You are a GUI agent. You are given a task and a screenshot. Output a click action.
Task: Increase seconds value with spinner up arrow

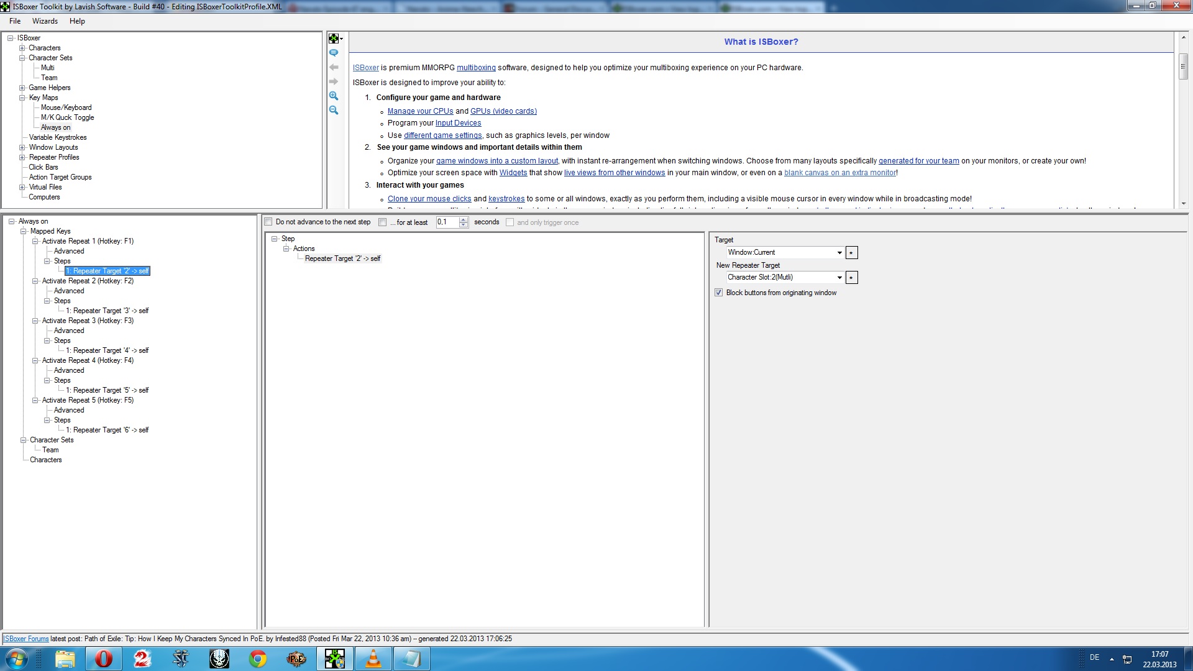click(463, 219)
